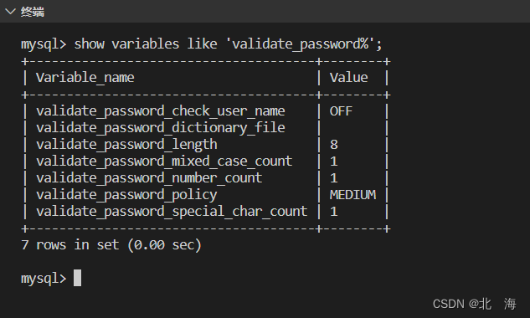This screenshot has height=318, width=530.
Task: Click validate_password_policy variable name
Action: 126,195
